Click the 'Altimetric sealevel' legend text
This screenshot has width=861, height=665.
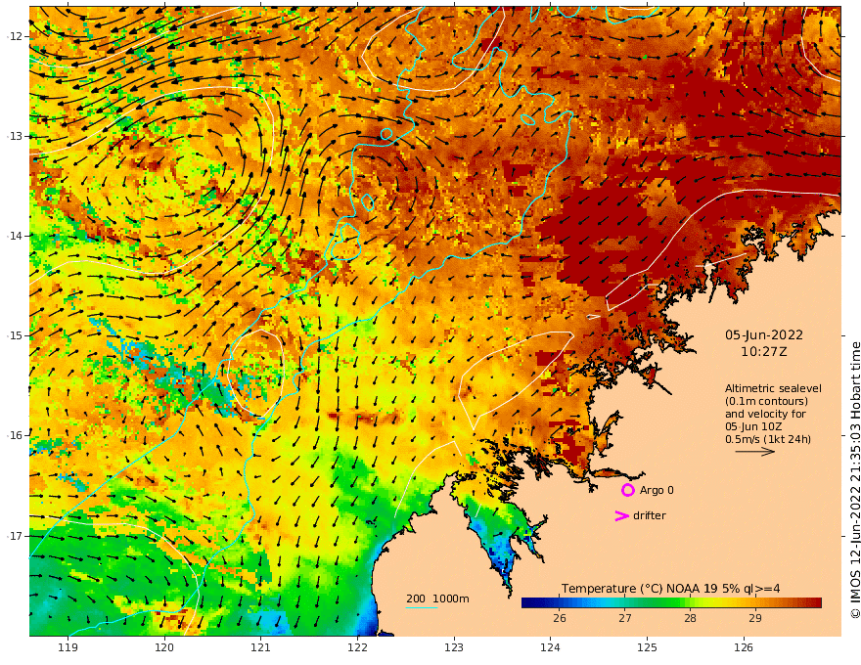pyautogui.click(x=773, y=388)
